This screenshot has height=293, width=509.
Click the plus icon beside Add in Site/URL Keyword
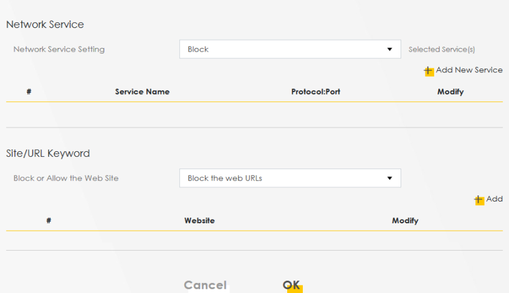[x=478, y=200]
